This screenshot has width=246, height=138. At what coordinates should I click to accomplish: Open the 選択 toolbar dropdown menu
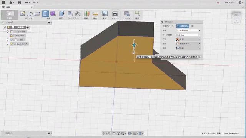click(x=138, y=18)
